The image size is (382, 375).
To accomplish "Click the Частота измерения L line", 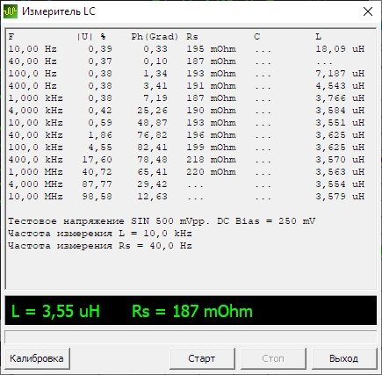I will click(x=100, y=234).
